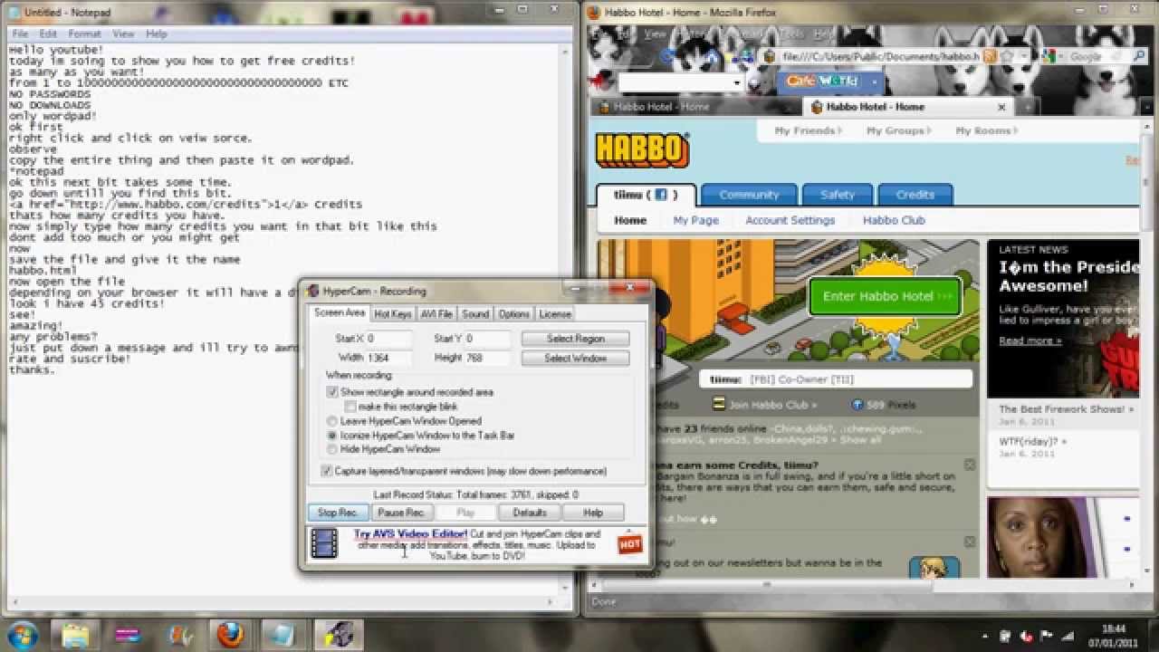Switch to HyperCam AVI File tab
The width and height of the screenshot is (1159, 652).
click(436, 314)
